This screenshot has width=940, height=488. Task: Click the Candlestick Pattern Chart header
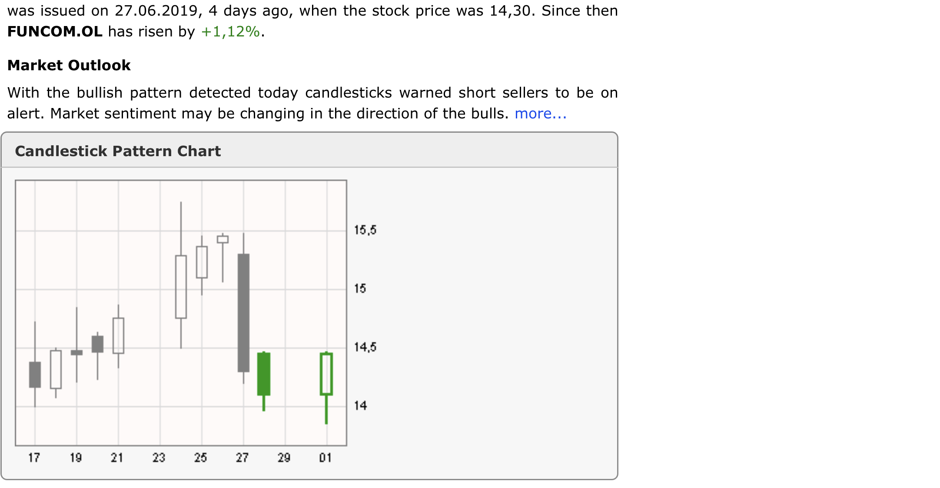tap(118, 151)
